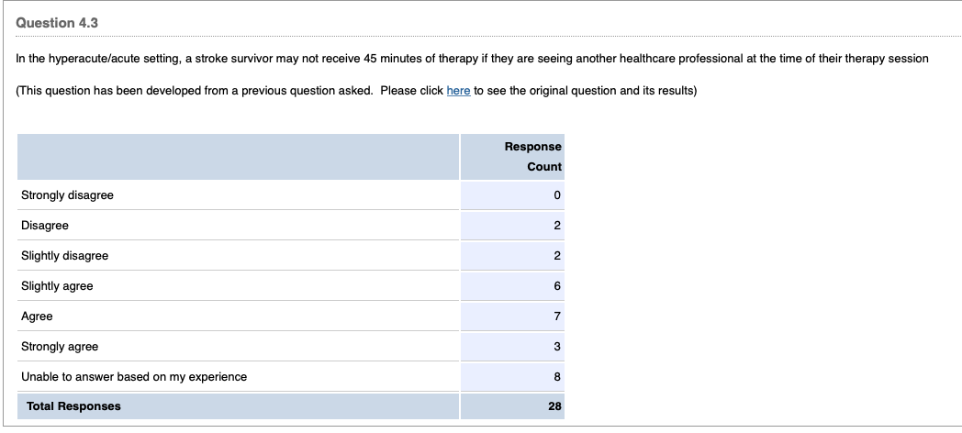Click the count 2 in the Disagree row
Viewport: 962px width, 433px height.
coord(556,226)
